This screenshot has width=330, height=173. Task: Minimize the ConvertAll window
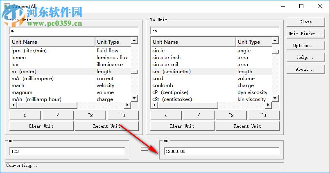tap(283, 6)
